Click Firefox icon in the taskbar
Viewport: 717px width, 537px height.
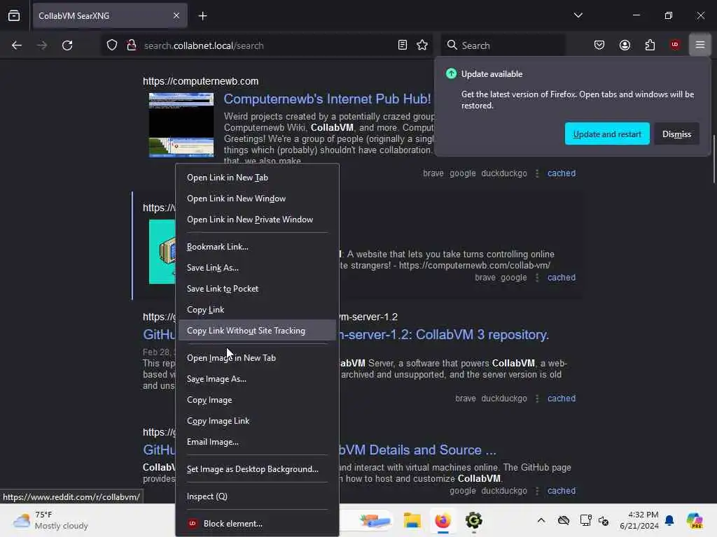pyautogui.click(x=443, y=520)
